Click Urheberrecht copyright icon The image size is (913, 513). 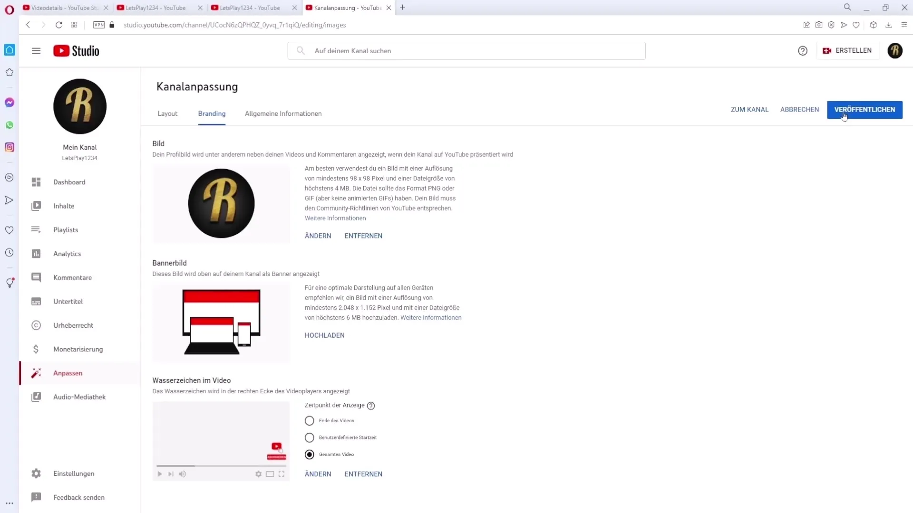36,324
